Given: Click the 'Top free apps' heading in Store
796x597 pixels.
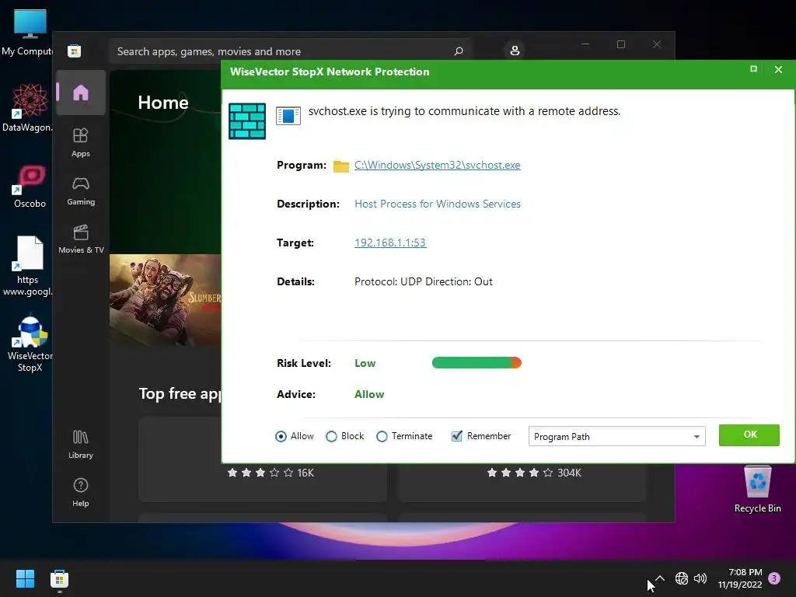Looking at the screenshot, I should pyautogui.click(x=180, y=394).
